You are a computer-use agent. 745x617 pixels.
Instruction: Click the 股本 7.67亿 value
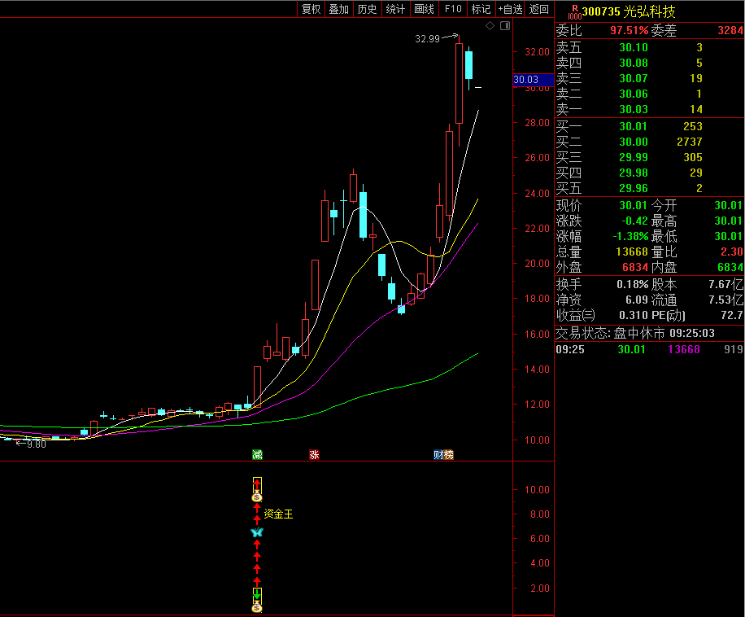pos(726,285)
